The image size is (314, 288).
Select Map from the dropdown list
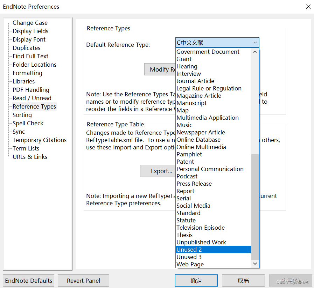point(213,110)
